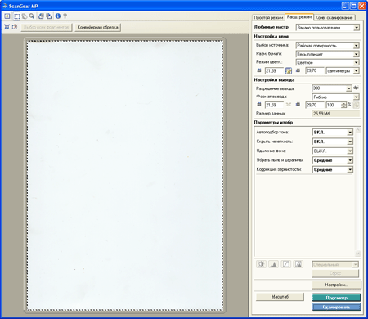
Task: Click the Конвейерная обрезка button
Action: click(98, 27)
